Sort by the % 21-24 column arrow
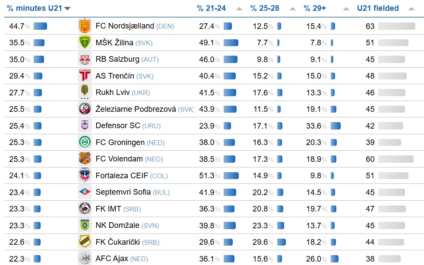Image resolution: width=424 pixels, height=265 pixels. click(x=239, y=9)
